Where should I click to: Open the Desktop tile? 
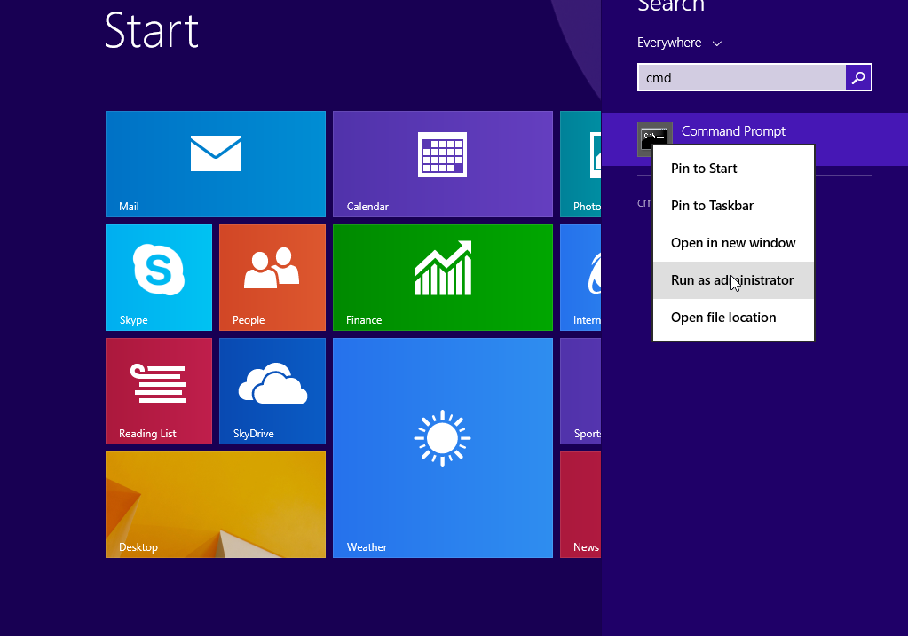[216, 504]
